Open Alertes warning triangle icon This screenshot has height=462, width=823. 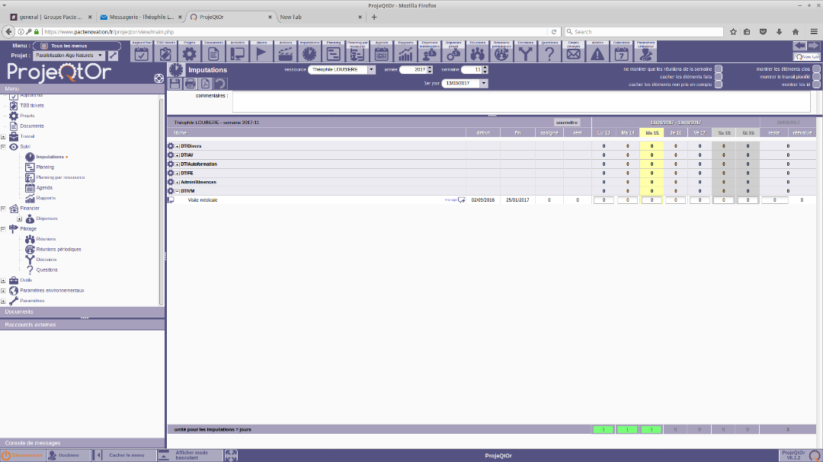pos(597,53)
